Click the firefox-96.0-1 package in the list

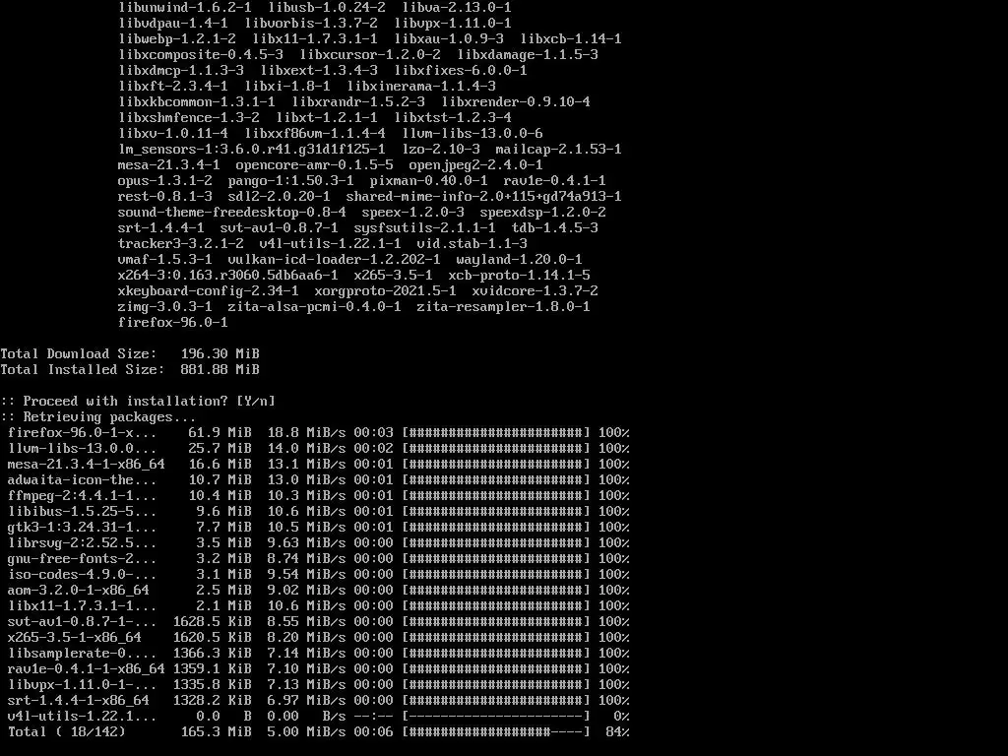(x=172, y=322)
